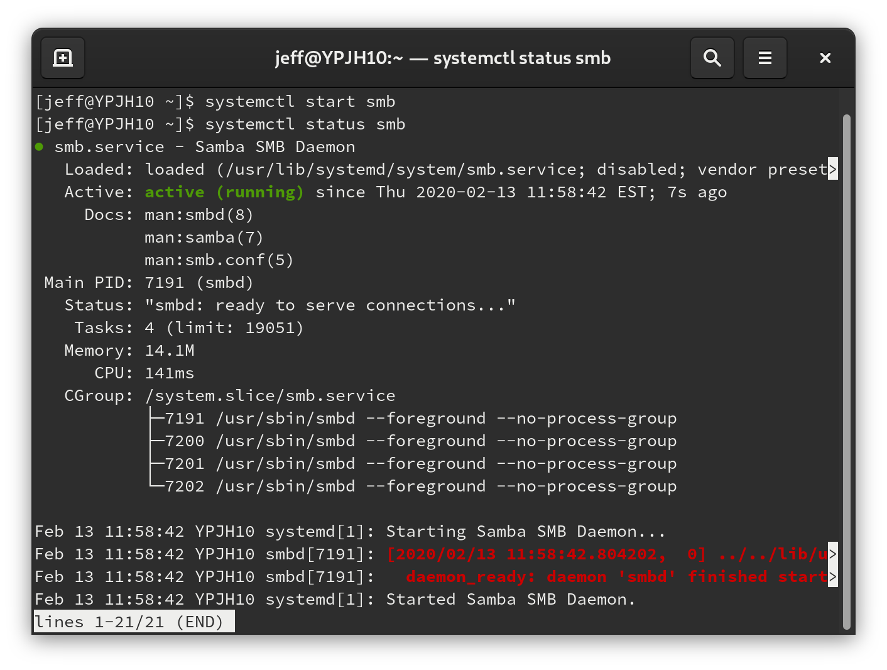Image resolution: width=887 pixels, height=670 pixels.
Task: Click the truncation arrow on the Loaded line
Action: coord(832,169)
